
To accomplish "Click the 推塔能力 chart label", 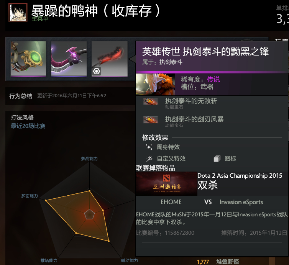I will click(x=49, y=260).
